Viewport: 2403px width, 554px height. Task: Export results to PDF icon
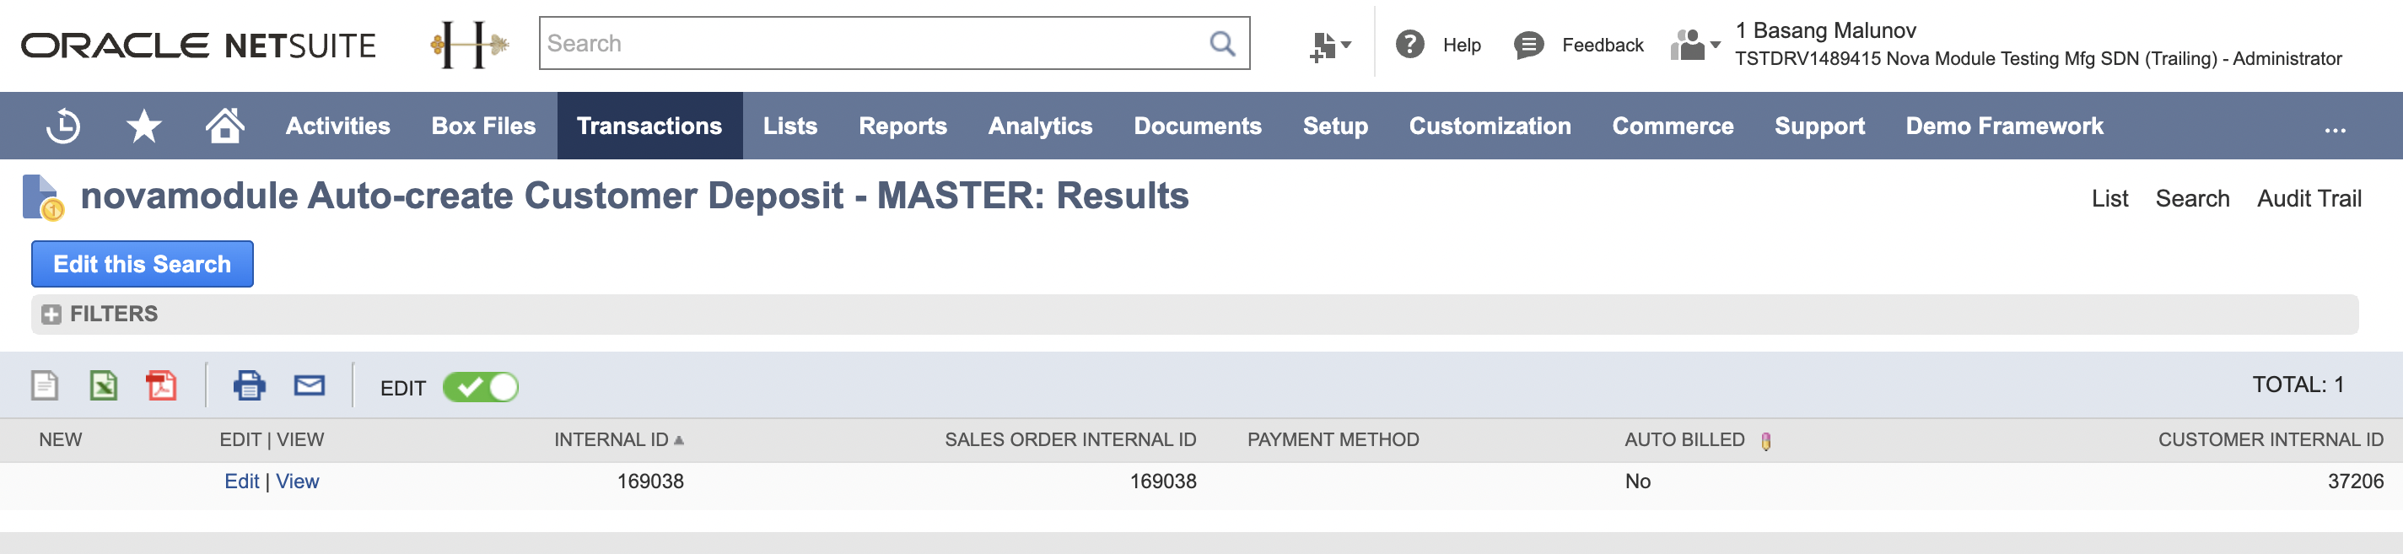coord(160,385)
